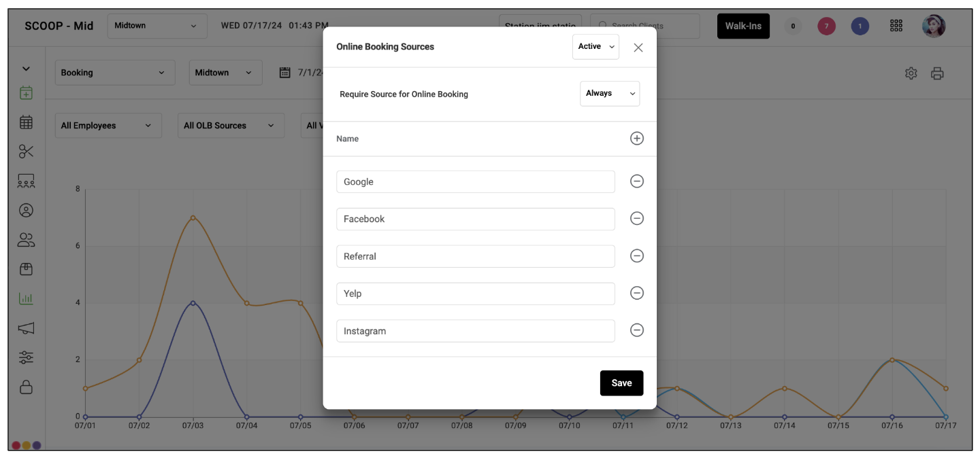Add a new booking source with plus icon
The height and width of the screenshot is (458, 980).
click(x=636, y=139)
